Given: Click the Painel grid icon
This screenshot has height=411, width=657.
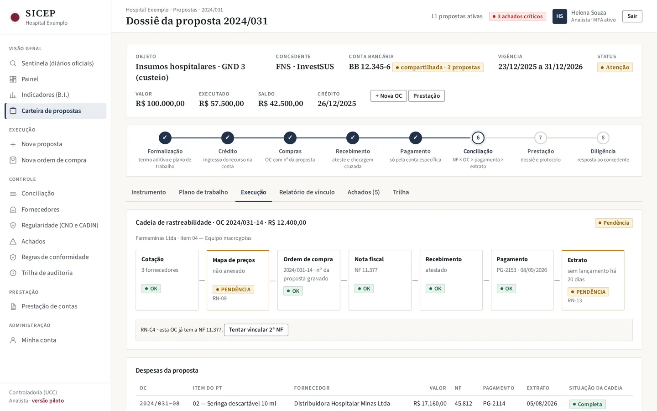Looking at the screenshot, I should pyautogui.click(x=13, y=79).
